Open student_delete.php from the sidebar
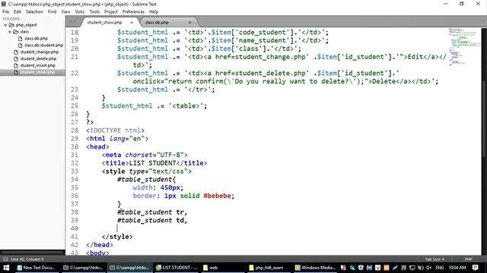Image resolution: width=487 pixels, height=273 pixels. tap(38, 59)
